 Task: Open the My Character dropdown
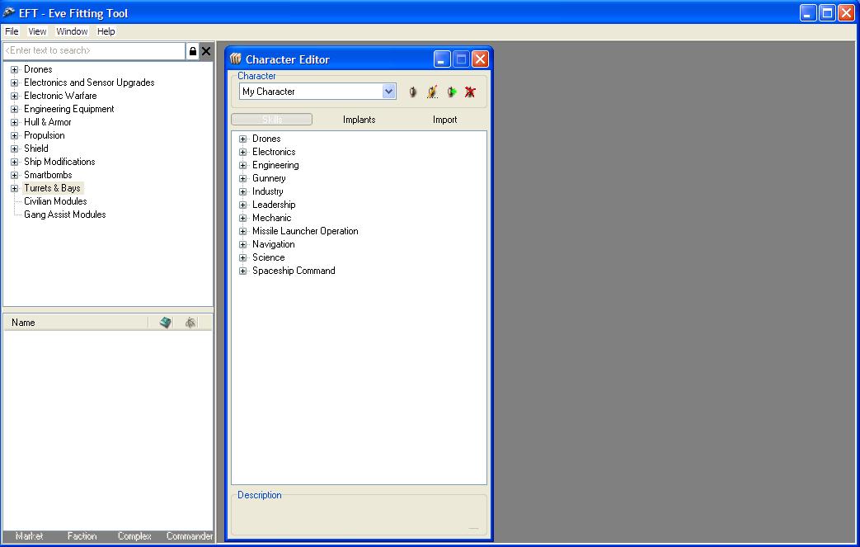tap(389, 91)
